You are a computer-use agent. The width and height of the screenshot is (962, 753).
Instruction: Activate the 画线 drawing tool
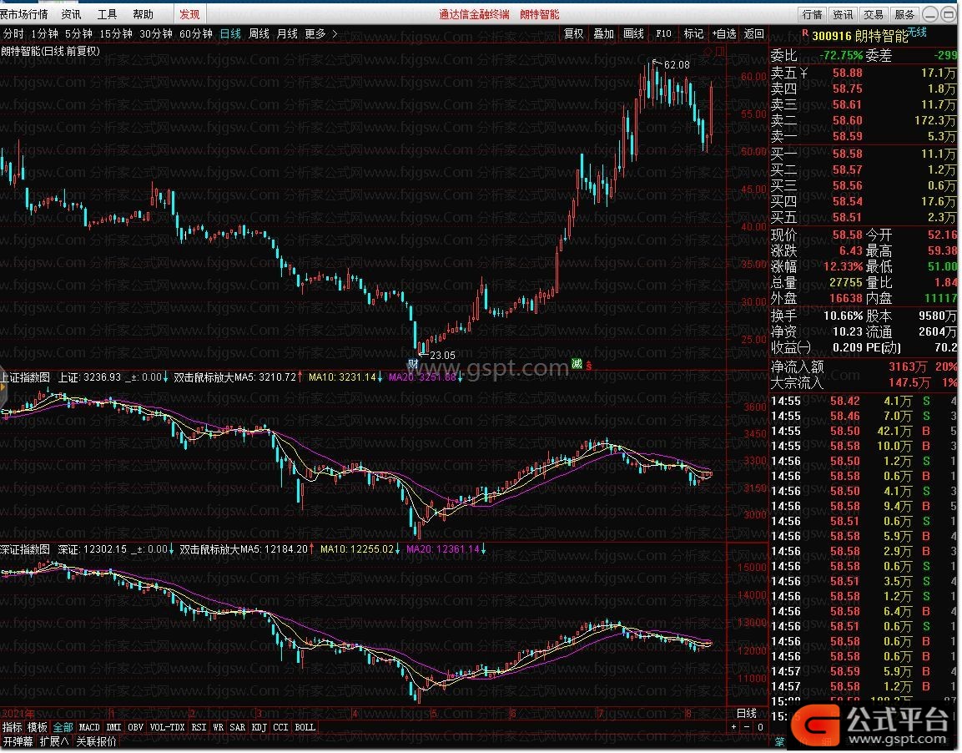(x=633, y=33)
